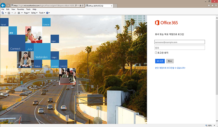Screen dimensions: 218x127
Task: Click the search magnifier in the address bar
Action: click(x=76, y=5)
